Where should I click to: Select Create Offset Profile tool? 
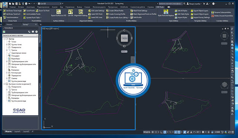[x=115, y=11]
